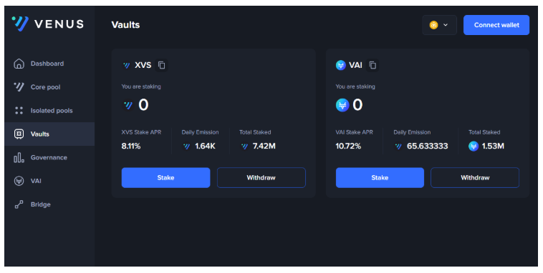Stake in the VAI vault
Image resolution: width=543 pixels, height=273 pixels.
[380, 178]
